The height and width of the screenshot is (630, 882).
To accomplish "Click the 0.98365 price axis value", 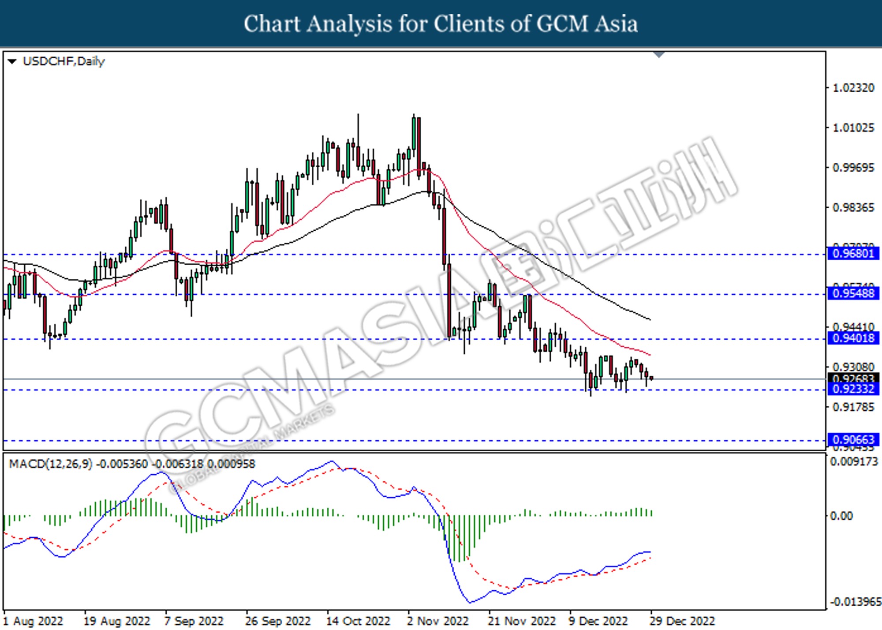I will coord(853,207).
